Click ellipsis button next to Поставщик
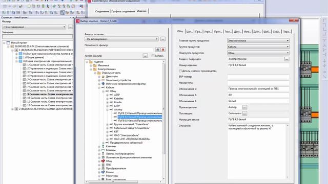Viewport: 328px width, 184px height. (244, 113)
